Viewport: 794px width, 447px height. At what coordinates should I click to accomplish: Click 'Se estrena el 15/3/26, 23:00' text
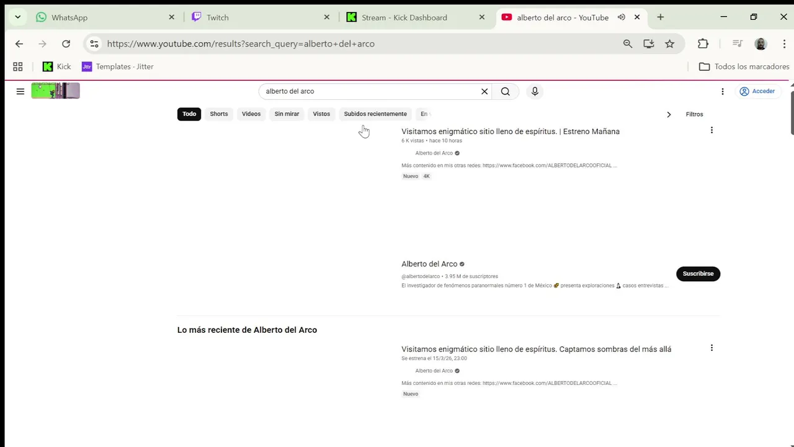(434, 358)
